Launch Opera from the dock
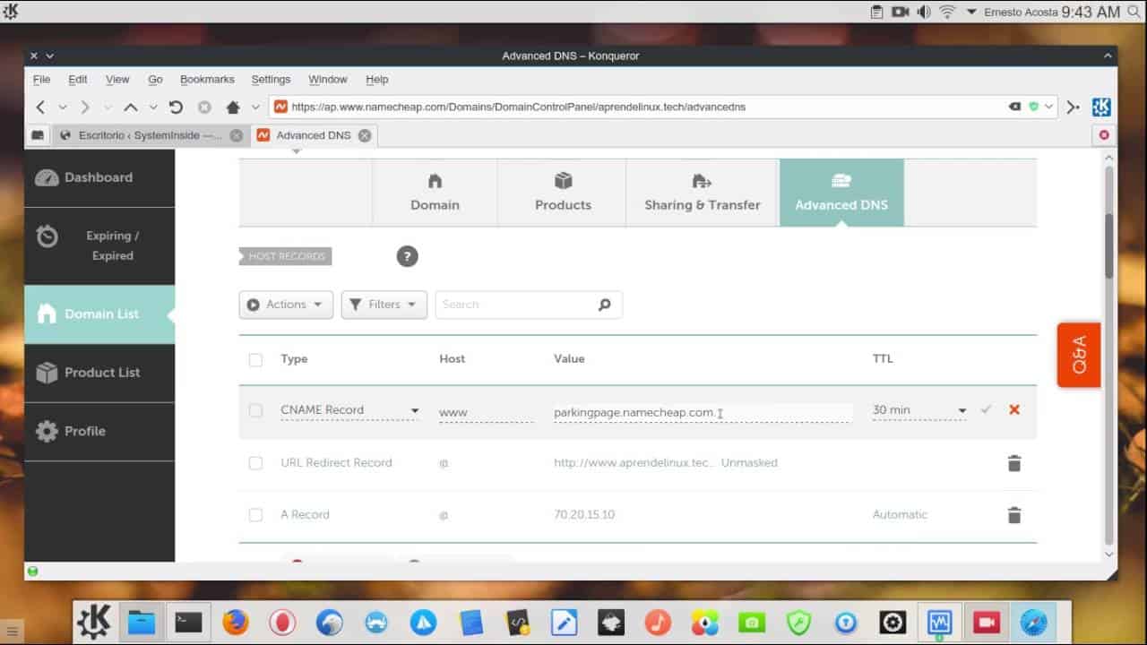The width and height of the screenshot is (1147, 645). click(x=282, y=622)
